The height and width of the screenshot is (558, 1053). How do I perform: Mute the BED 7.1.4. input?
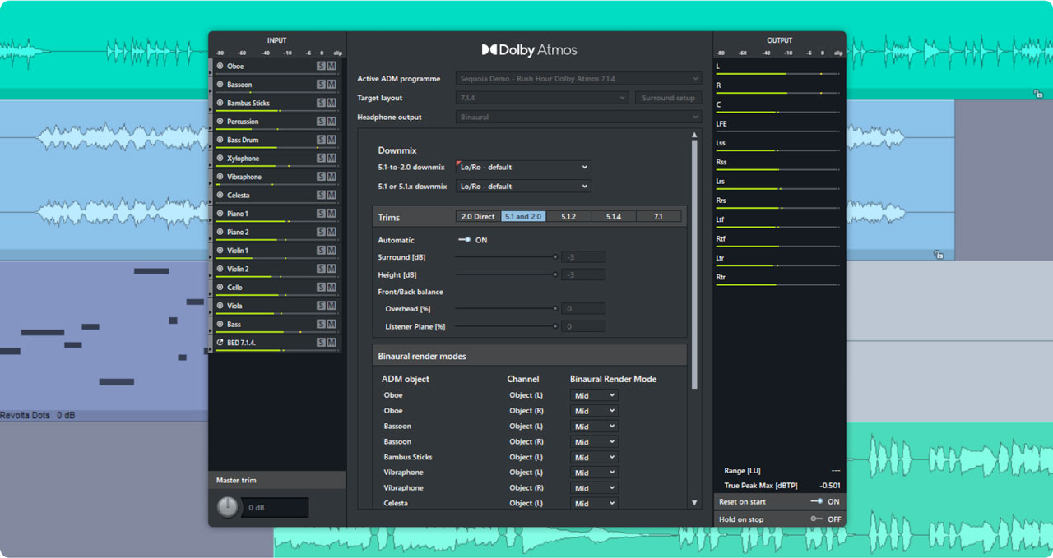332,342
